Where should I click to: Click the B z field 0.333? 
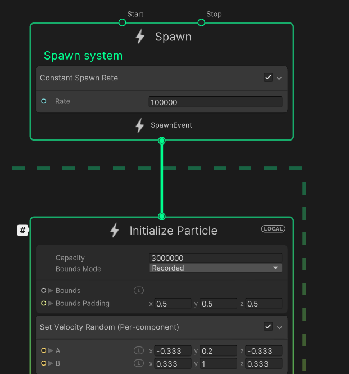pyautogui.click(x=264, y=364)
